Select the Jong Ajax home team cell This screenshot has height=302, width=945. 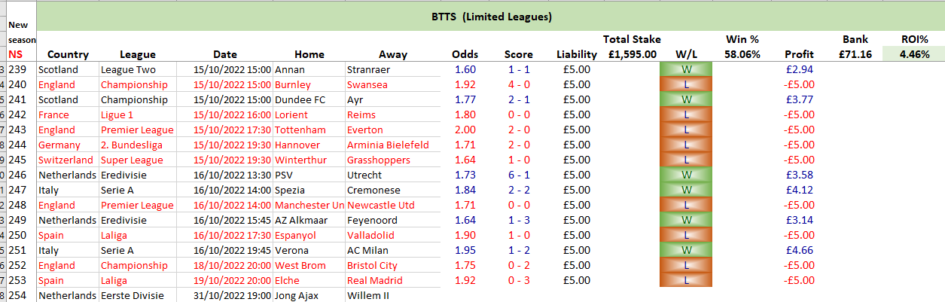298,295
